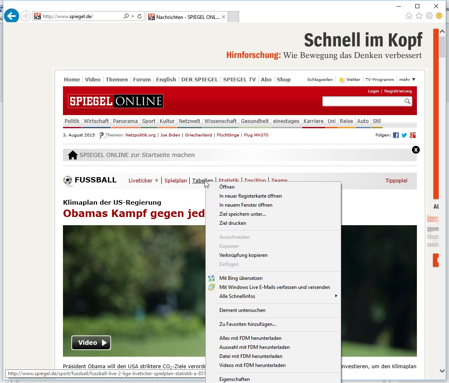Viewport: 449px width, 383px height.
Task: Refresh the page with the reload icon
Action: pyautogui.click(x=140, y=16)
